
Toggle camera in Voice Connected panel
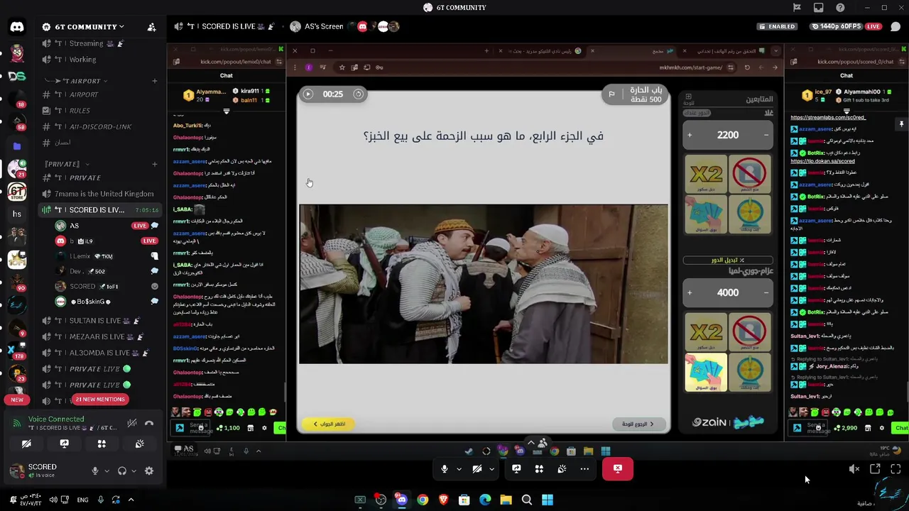pos(26,444)
